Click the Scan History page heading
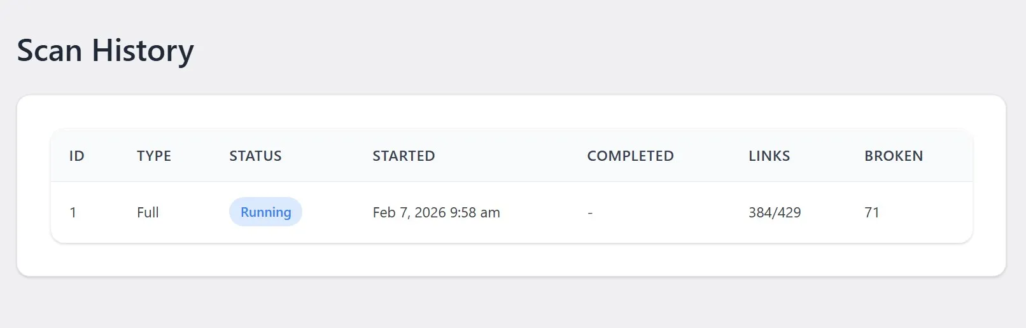 tap(105, 50)
